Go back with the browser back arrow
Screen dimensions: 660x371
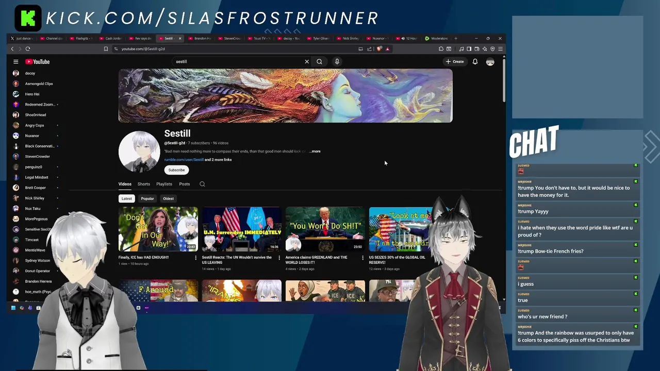[12, 49]
